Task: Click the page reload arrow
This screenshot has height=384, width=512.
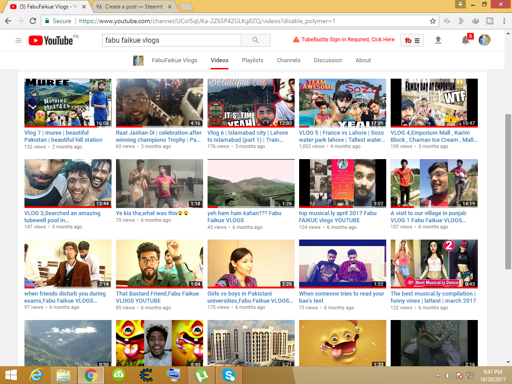Action: coord(32,20)
